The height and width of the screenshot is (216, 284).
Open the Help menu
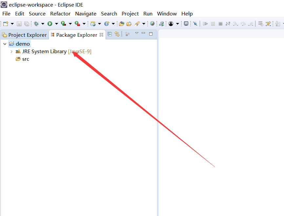(x=187, y=13)
